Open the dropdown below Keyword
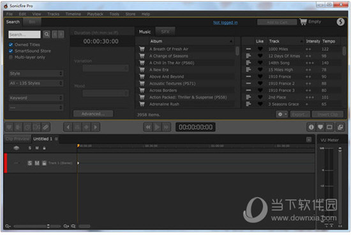This screenshot has width=351, height=235. click(36, 108)
